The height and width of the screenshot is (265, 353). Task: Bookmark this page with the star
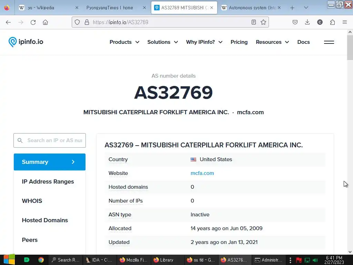pos(263,22)
